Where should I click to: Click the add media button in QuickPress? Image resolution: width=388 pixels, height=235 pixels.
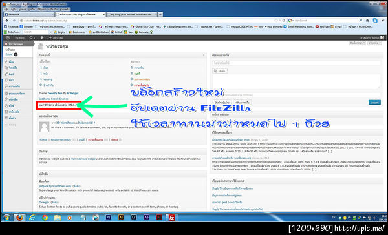click(220, 71)
